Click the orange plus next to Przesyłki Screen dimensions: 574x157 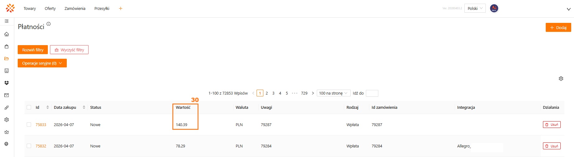click(121, 8)
